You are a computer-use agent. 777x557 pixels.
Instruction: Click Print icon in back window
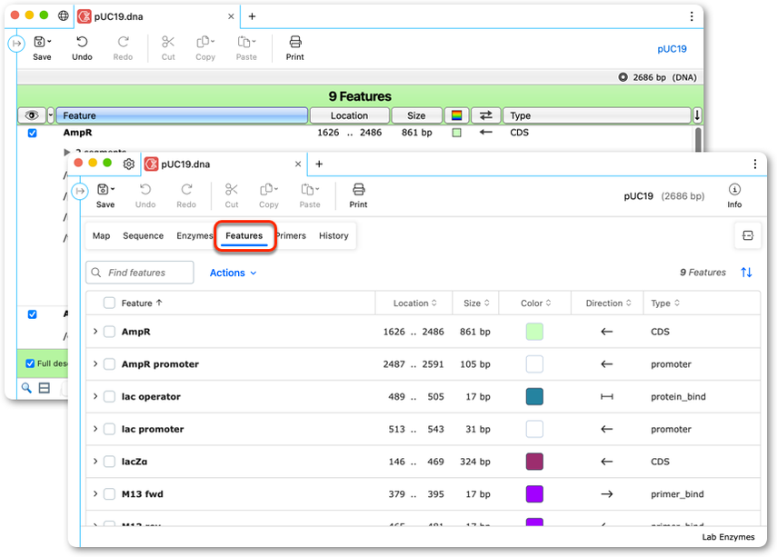point(294,42)
